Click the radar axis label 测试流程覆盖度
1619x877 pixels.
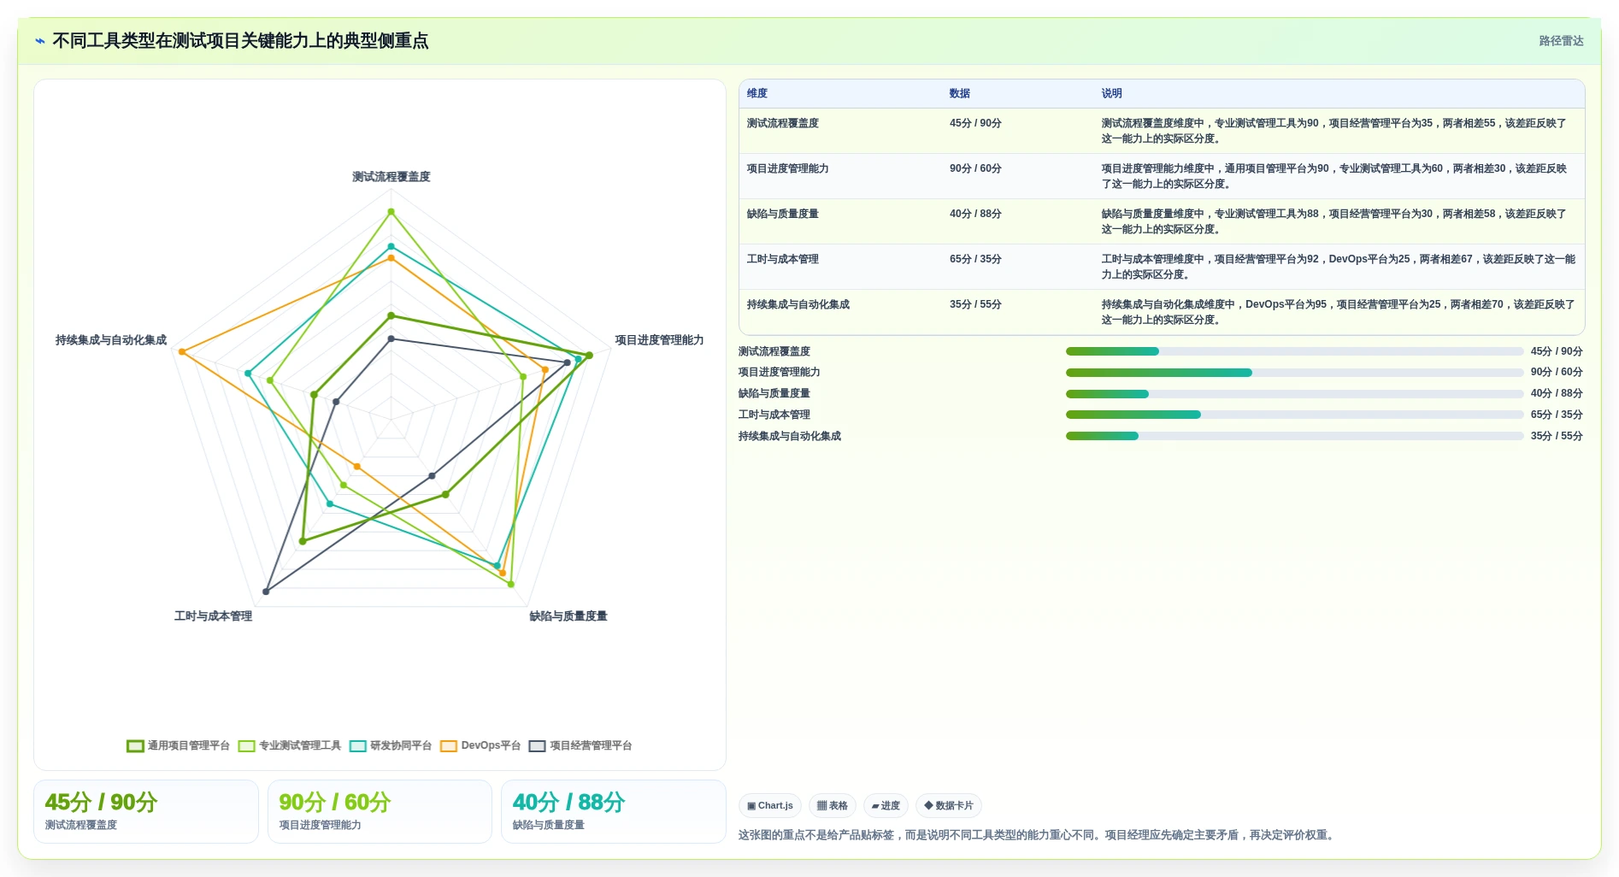392,177
